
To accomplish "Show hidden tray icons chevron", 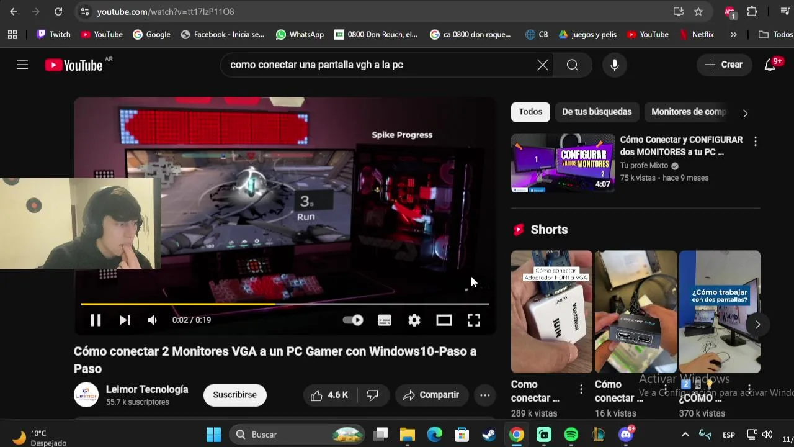I will point(685,435).
